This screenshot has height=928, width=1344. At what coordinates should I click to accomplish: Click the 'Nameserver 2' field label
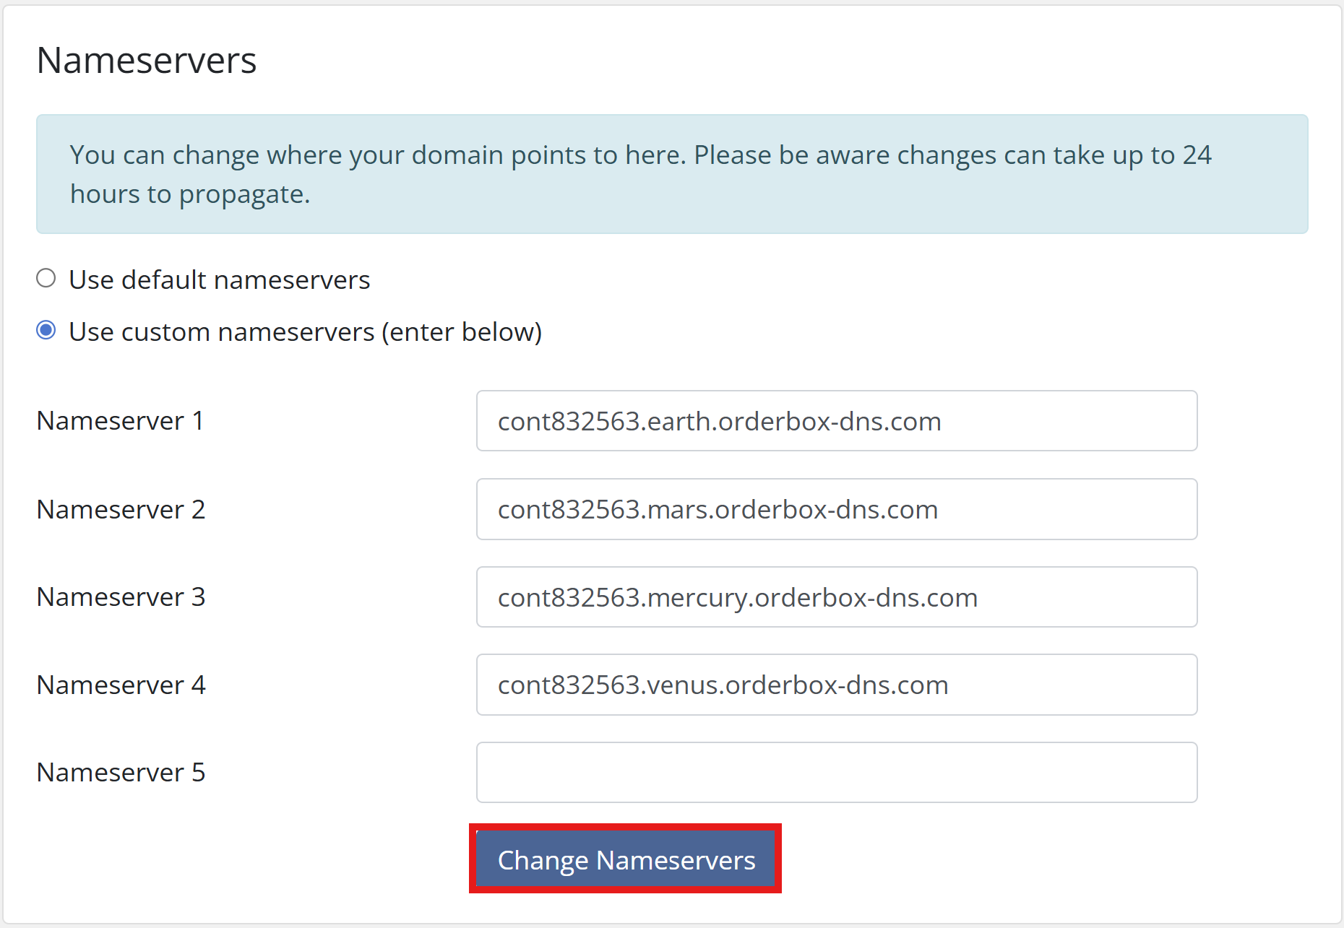click(121, 510)
